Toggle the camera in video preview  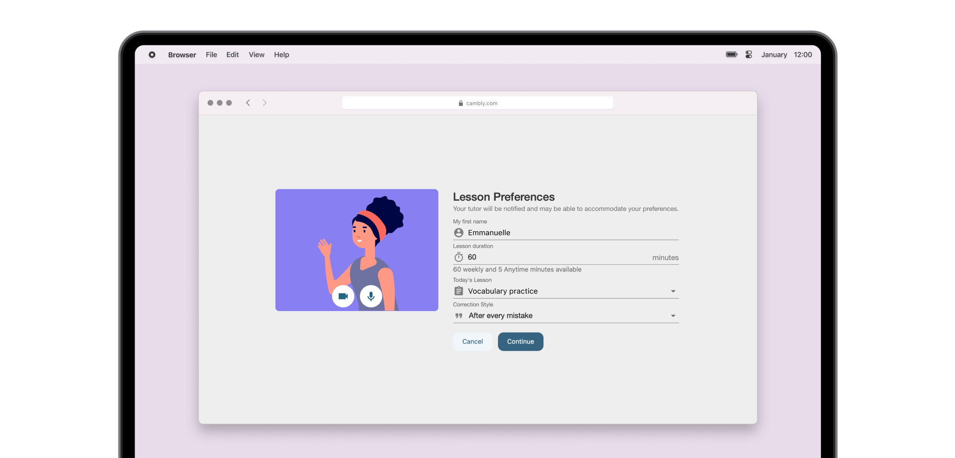(343, 296)
